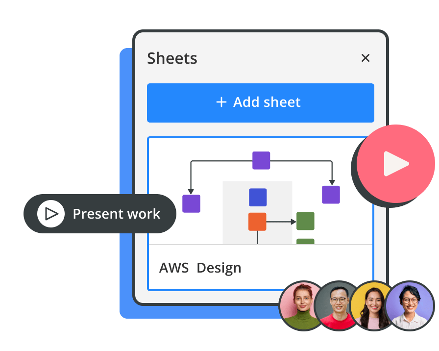
Task: Select the partially hidden lower green square
Action: (305, 241)
